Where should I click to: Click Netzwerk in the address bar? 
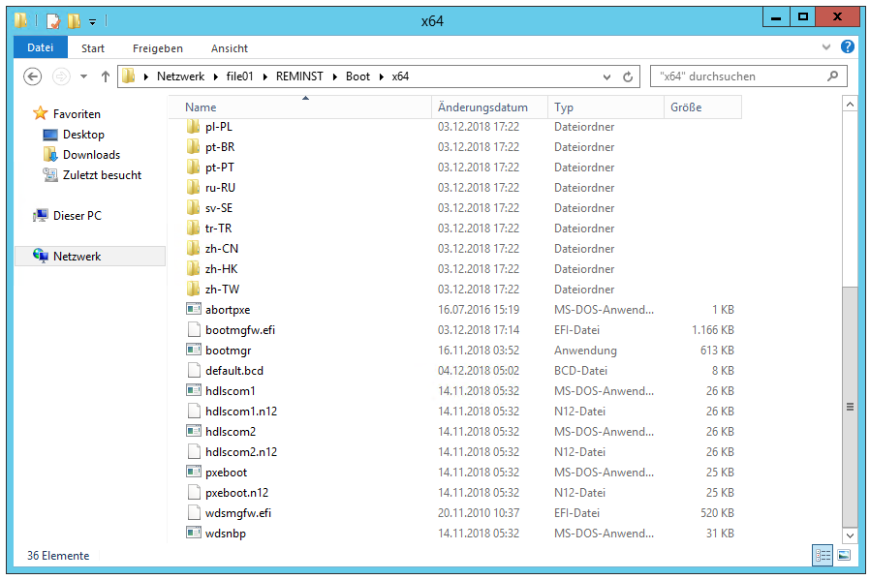pos(180,76)
